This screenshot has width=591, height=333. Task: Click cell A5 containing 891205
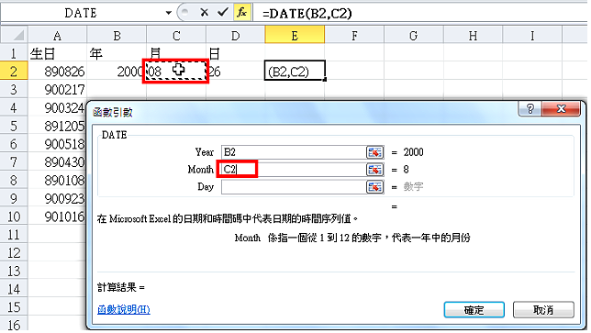click(x=57, y=126)
